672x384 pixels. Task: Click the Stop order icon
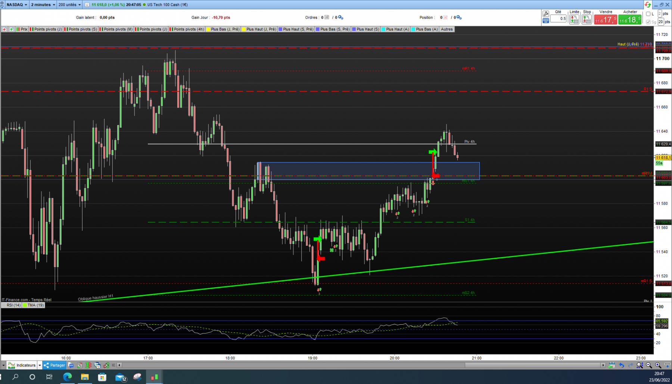point(587,19)
